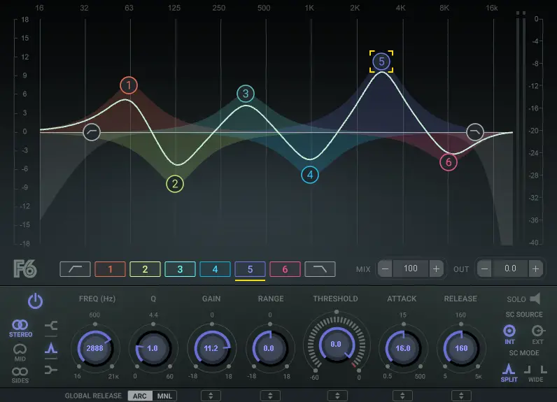The image size is (557, 402).
Task: Set sidechain source to EXT
Action: (538, 334)
